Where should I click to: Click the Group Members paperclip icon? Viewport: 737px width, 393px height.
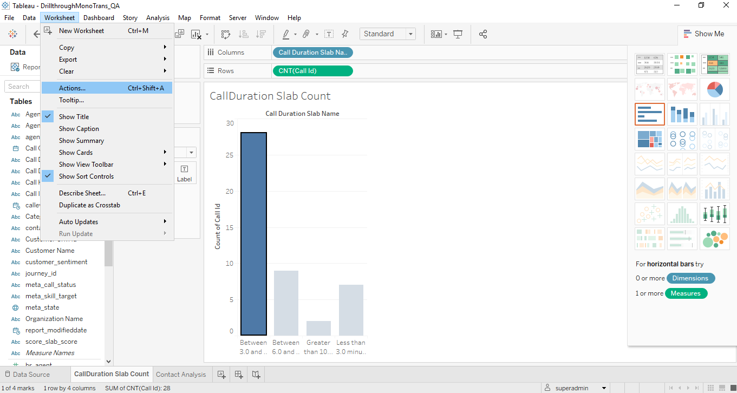(x=306, y=34)
